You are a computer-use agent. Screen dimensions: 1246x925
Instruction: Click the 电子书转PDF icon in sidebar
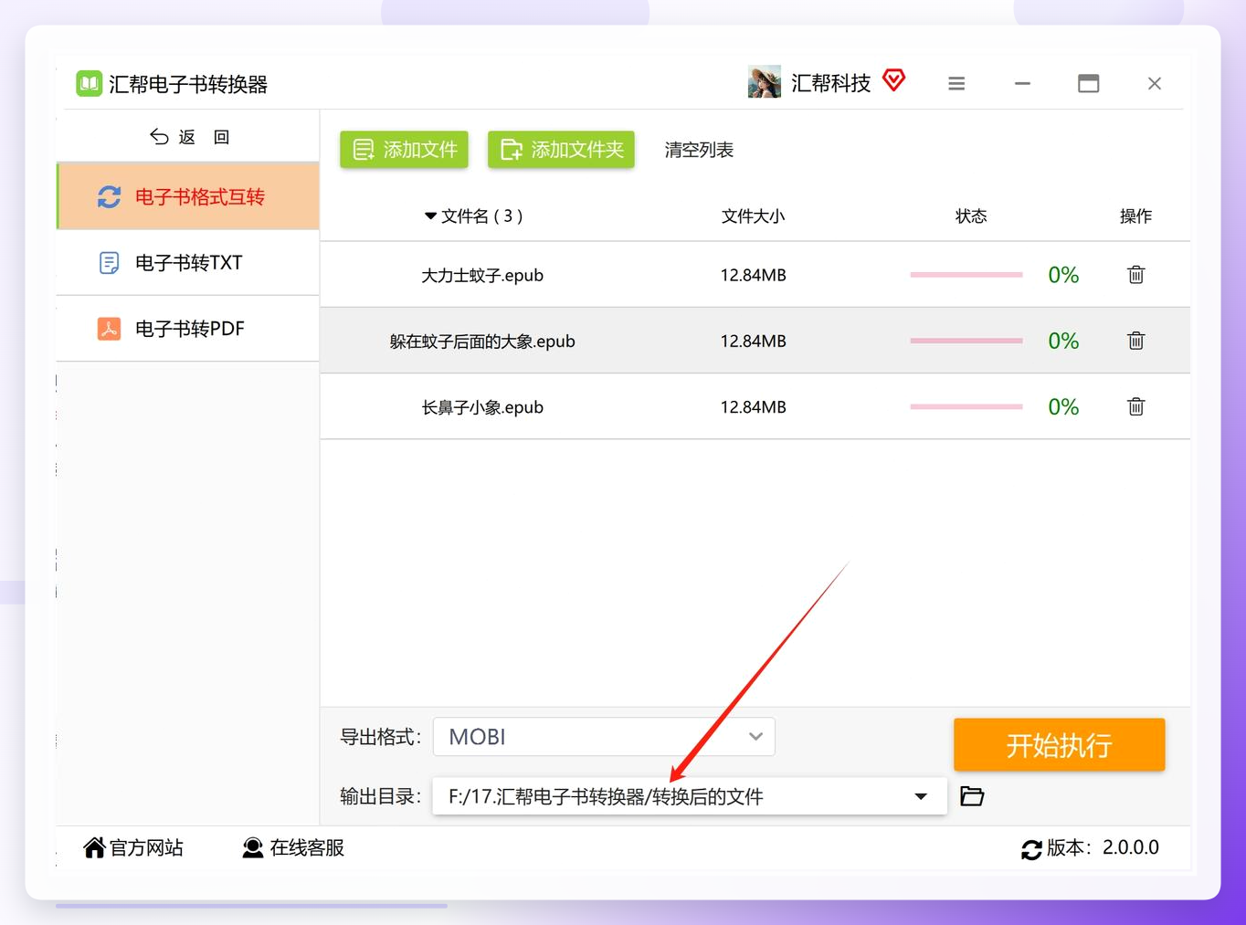[109, 329]
